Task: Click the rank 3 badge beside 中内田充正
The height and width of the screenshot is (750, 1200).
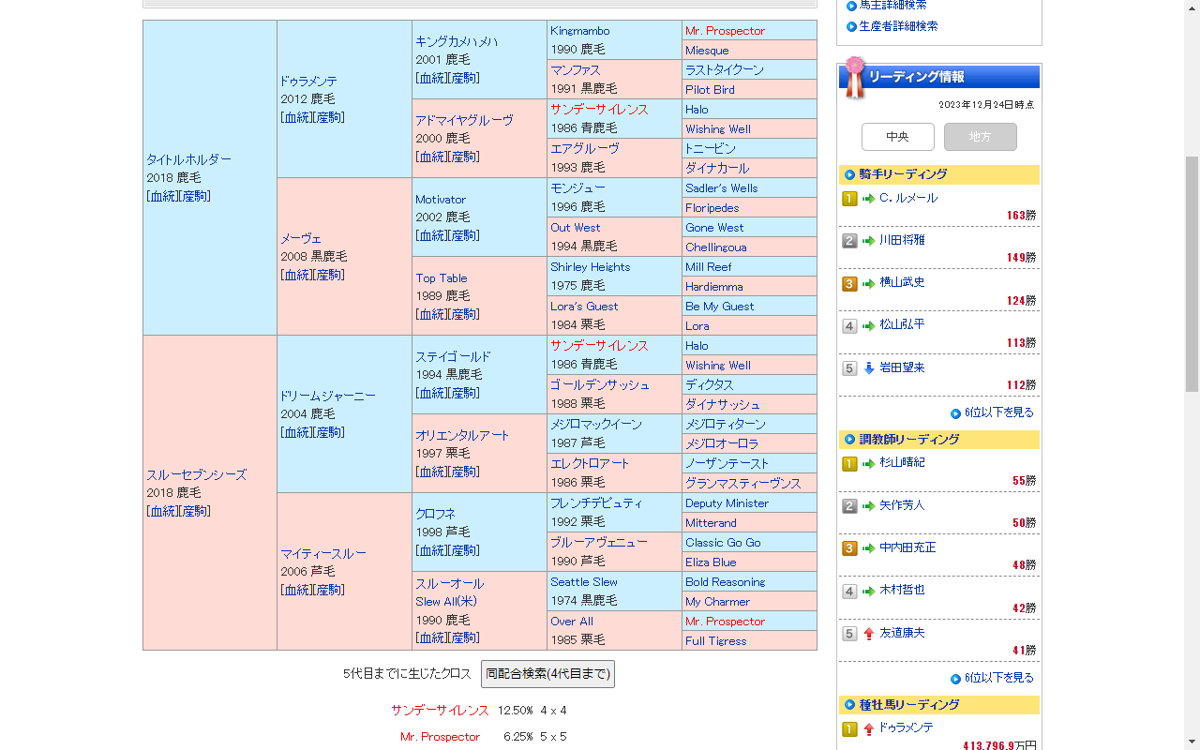Action: (849, 548)
